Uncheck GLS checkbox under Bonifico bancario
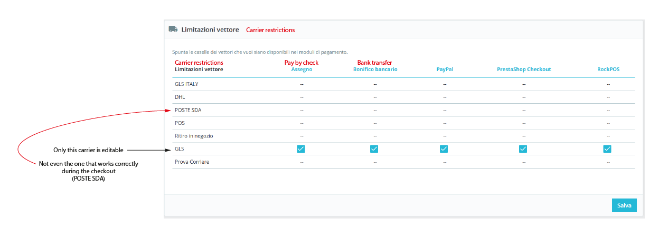 (374, 149)
